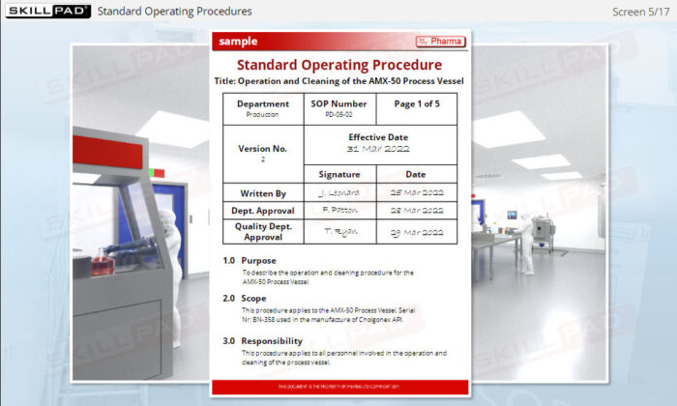This screenshot has height=406, width=677.
Task: Click the red copyright footer bar
Action: tap(340, 387)
